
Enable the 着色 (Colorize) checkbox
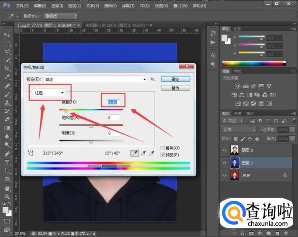point(163,148)
